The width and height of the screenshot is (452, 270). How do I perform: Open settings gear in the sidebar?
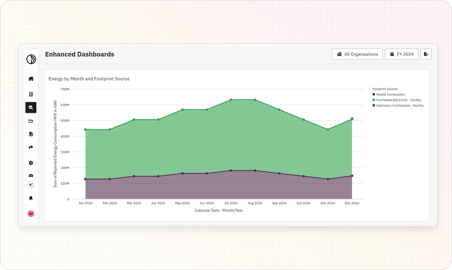pos(31,163)
